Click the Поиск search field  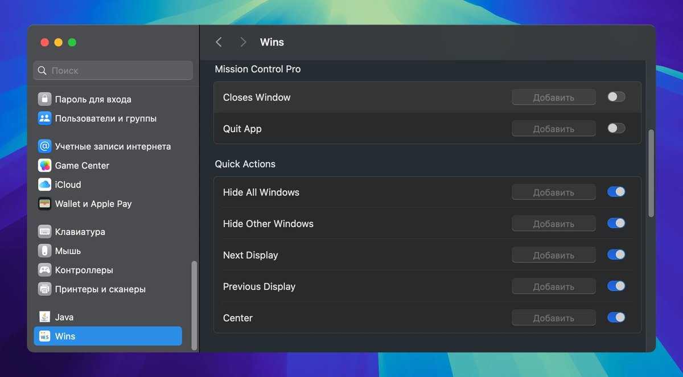pyautogui.click(x=113, y=71)
